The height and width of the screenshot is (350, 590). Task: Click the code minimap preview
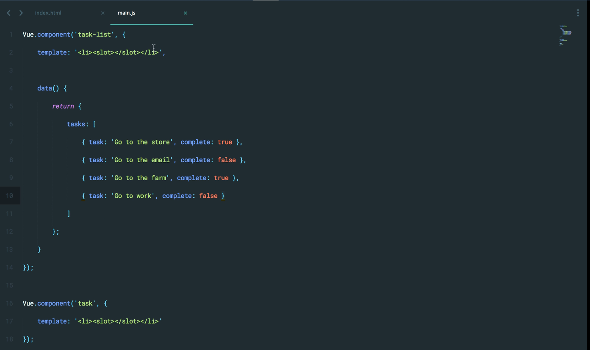565,35
